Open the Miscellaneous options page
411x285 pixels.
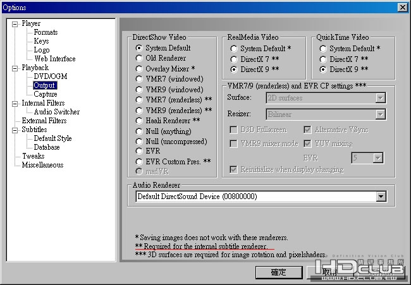tap(42, 165)
